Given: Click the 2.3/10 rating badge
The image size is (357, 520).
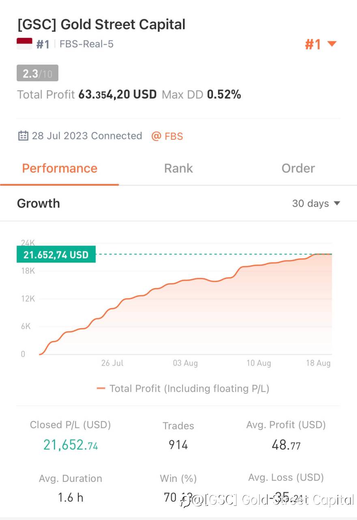Looking at the screenshot, I should click(37, 74).
